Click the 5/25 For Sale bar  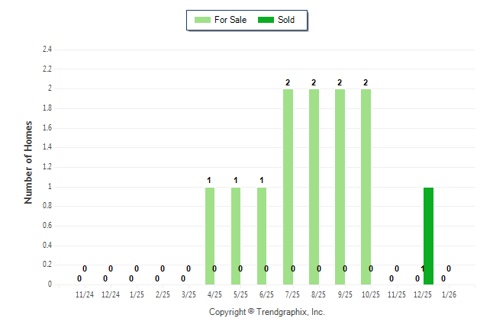pos(236,236)
